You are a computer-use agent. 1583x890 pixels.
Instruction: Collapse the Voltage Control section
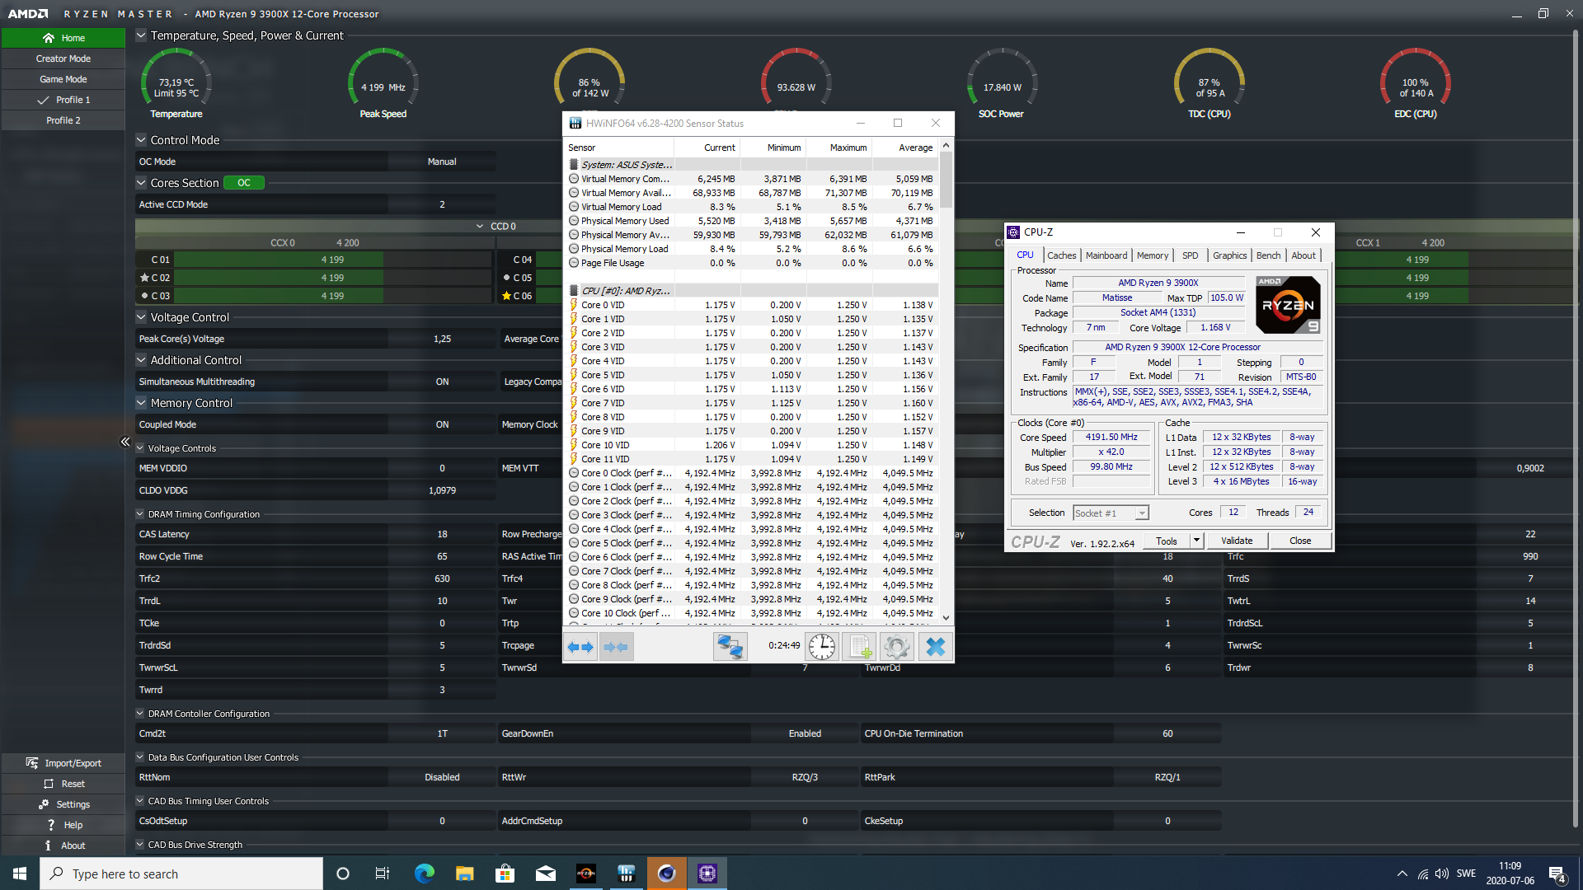(x=141, y=317)
